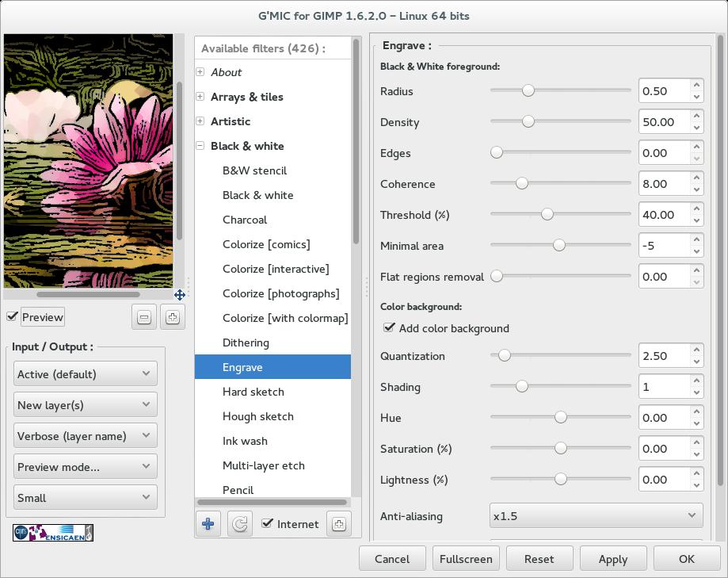728x578 pixels.
Task: Click the zoom in button under the preview
Action: click(173, 317)
